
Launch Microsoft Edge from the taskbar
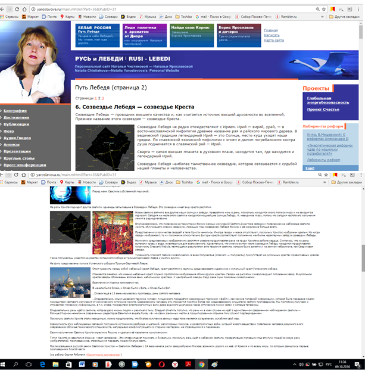click(42, 365)
